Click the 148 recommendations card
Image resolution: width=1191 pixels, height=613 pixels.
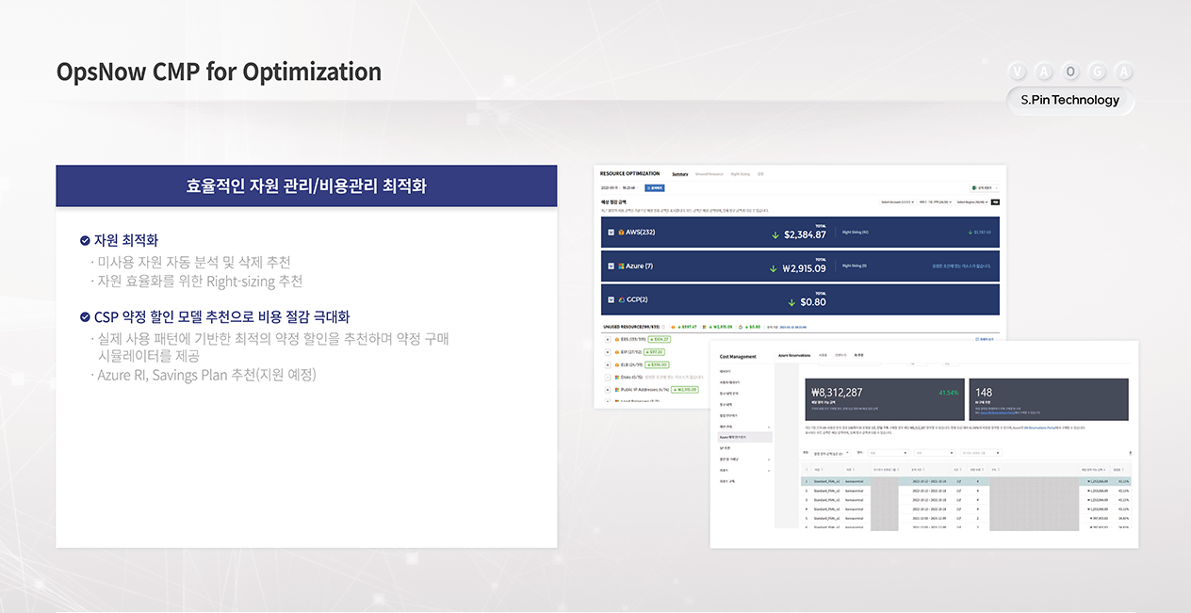[1049, 399]
